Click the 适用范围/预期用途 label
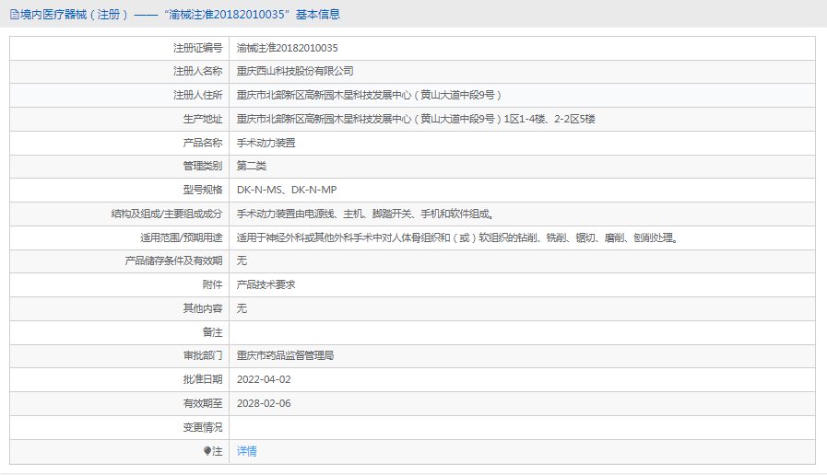Image resolution: width=827 pixels, height=475 pixels. pyautogui.click(x=182, y=237)
